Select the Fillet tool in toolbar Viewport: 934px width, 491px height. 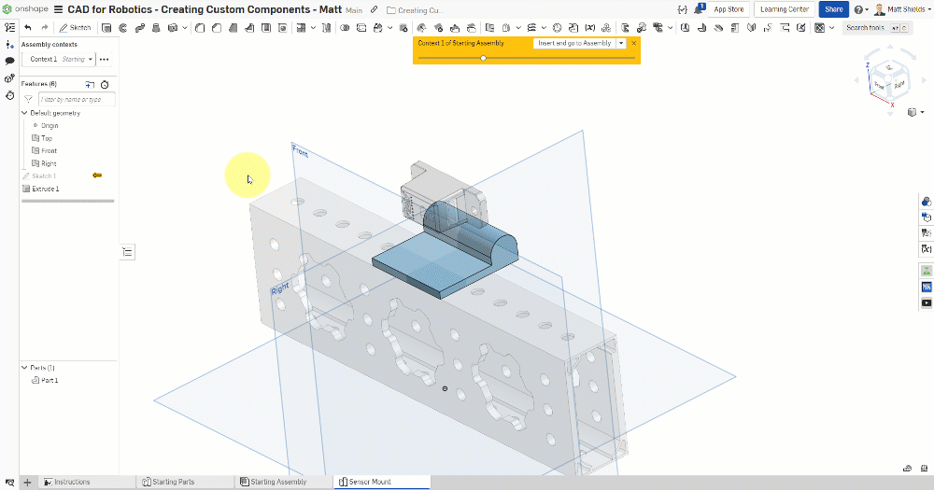click(x=200, y=28)
